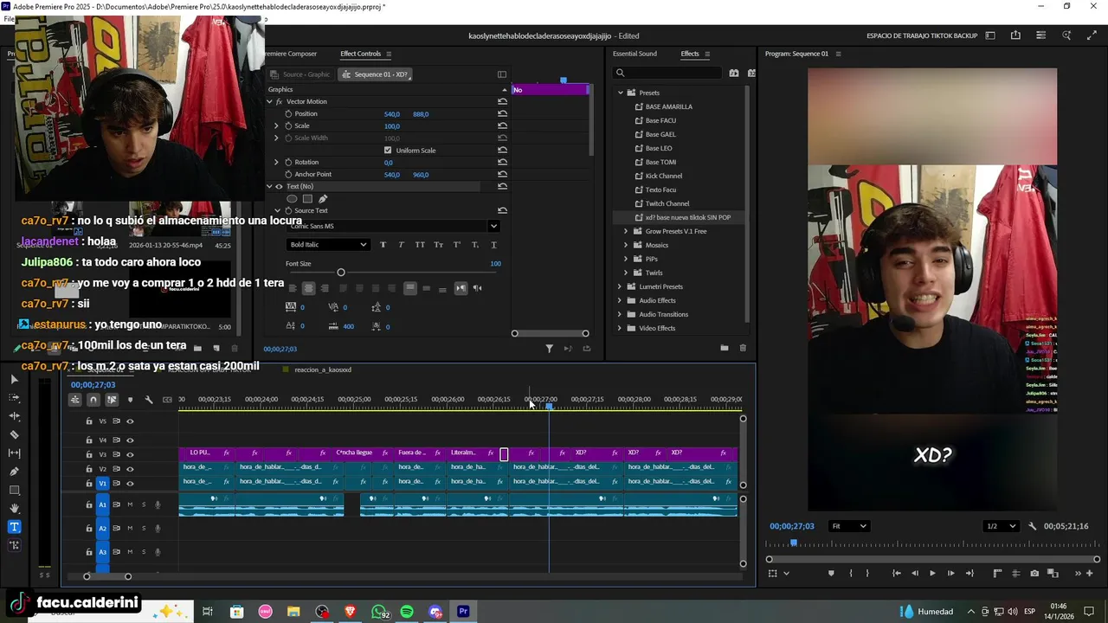1108x623 pixels.
Task: Open Bold Italic font style dropdown
Action: pos(328,245)
